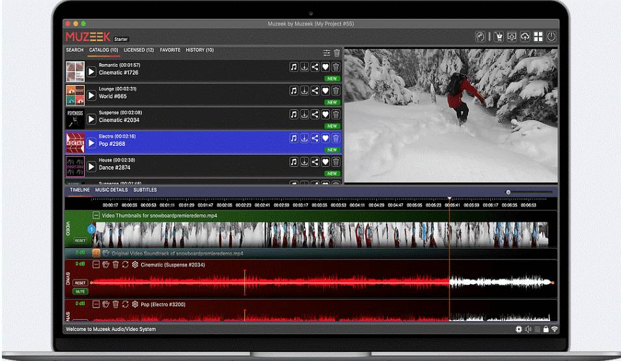The image size is (621, 361).
Task: Favorite the Pop #2968 track
Action: pos(325,138)
